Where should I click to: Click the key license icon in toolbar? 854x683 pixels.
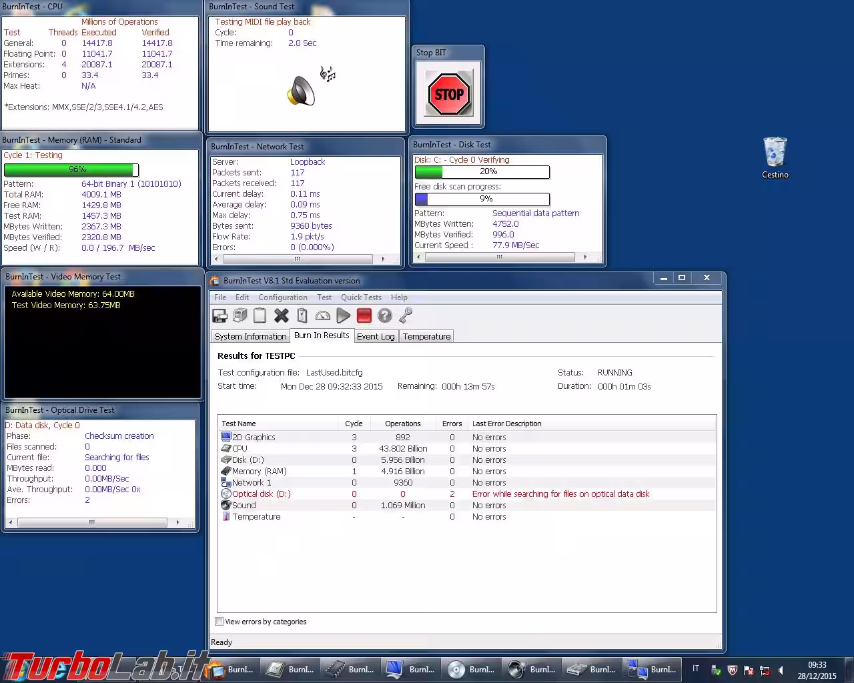pos(406,316)
